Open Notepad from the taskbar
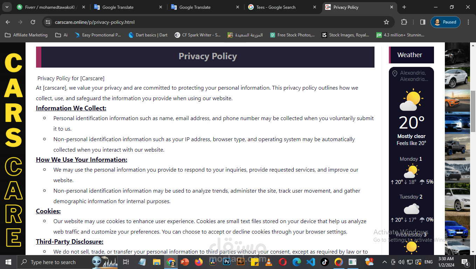Screen dimensions: 476x269 click(142, 262)
